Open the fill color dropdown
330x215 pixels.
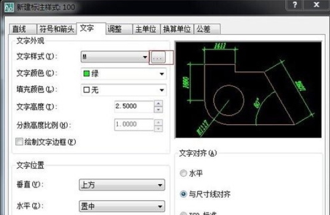click(124, 90)
